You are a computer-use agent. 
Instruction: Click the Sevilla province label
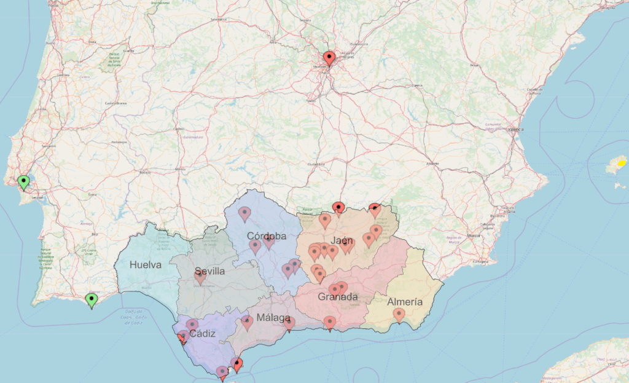point(209,271)
